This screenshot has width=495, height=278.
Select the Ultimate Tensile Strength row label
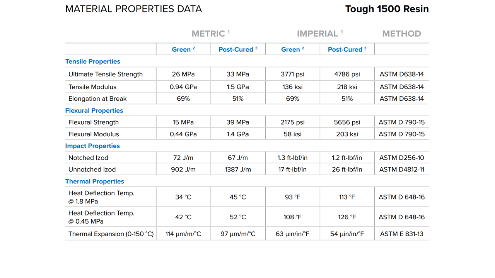click(106, 74)
